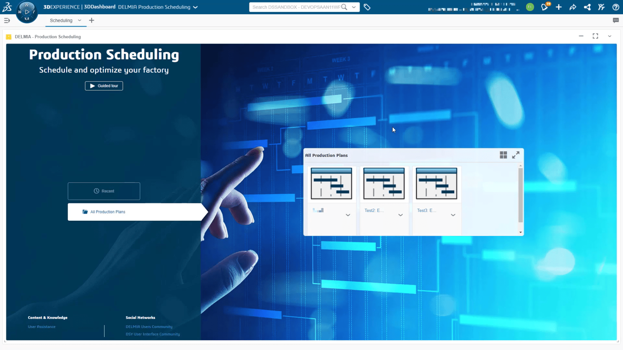This screenshot has width=623, height=350.
Task: Click the plans list scroll up arrow
Action: (x=520, y=166)
